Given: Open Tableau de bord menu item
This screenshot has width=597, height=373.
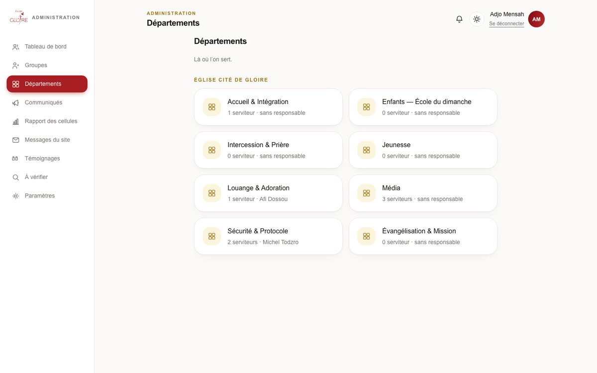Looking at the screenshot, I should click(47, 47).
